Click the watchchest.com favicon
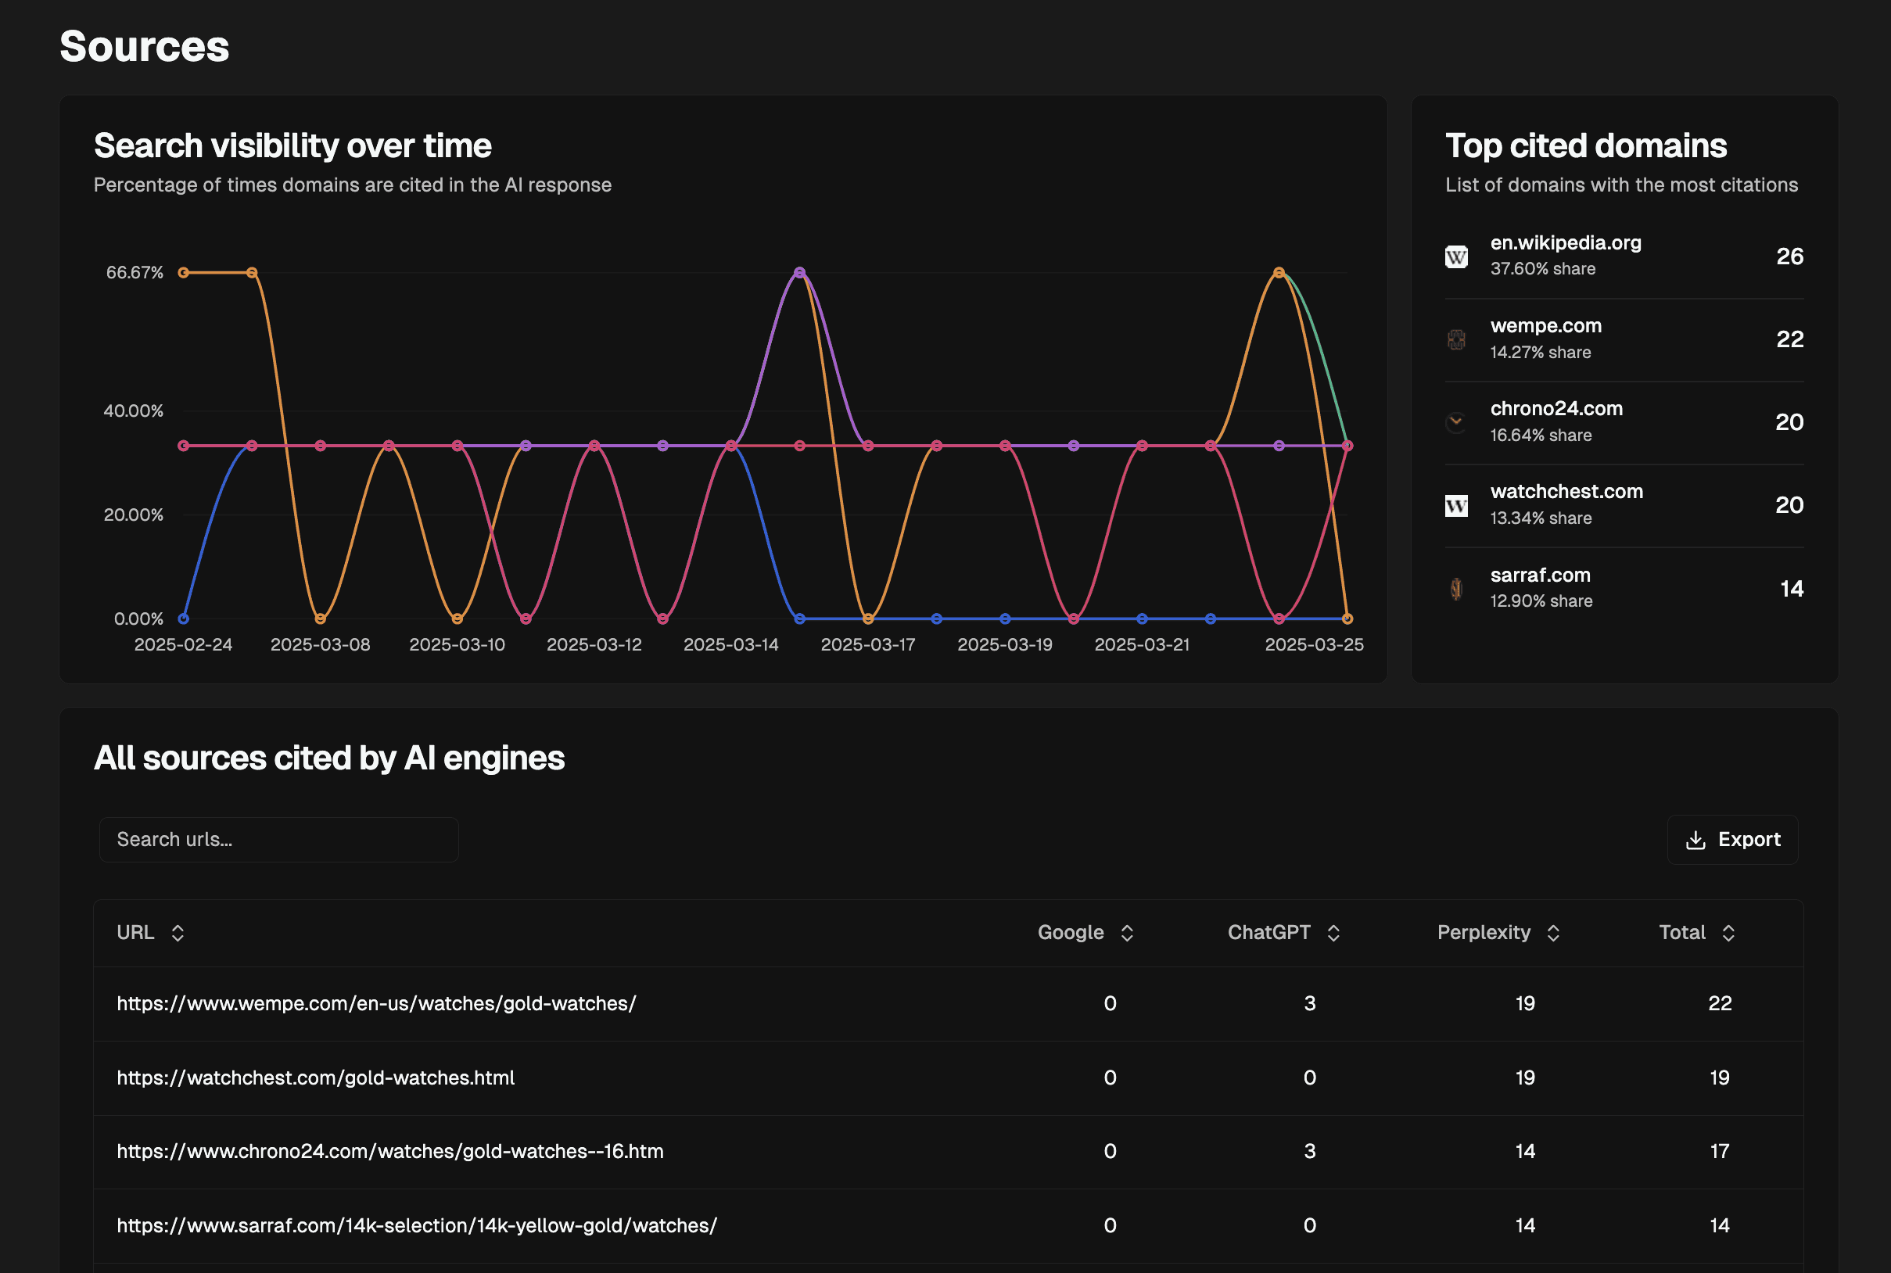Image resolution: width=1891 pixels, height=1273 pixels. click(x=1456, y=505)
